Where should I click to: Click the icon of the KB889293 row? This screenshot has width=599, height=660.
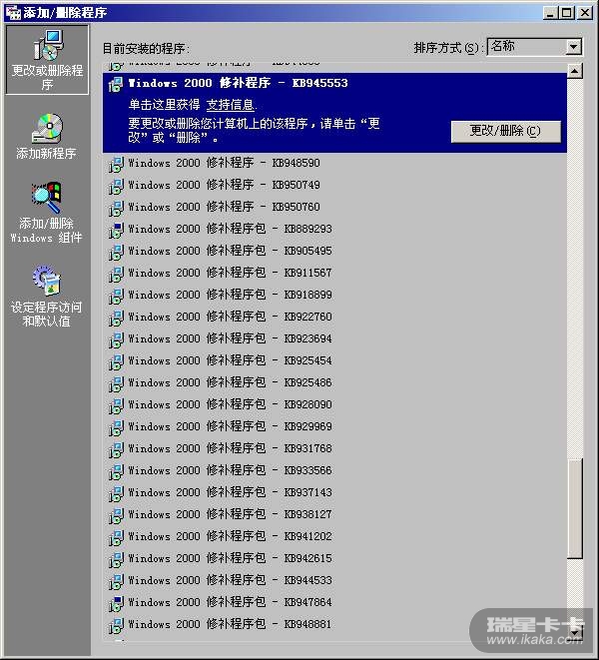coord(116,230)
